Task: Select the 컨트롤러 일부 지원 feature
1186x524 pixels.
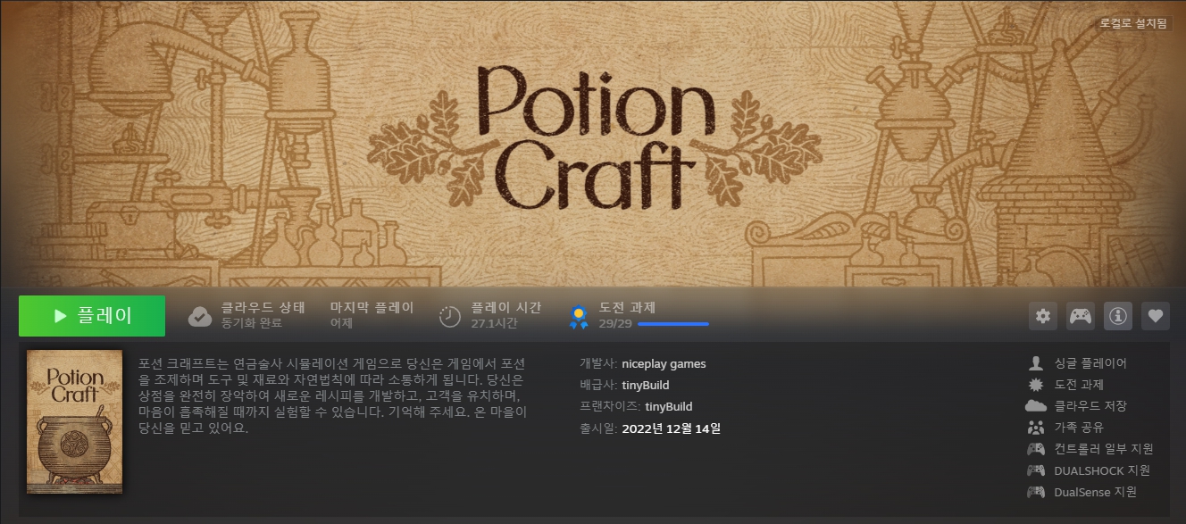Action: pos(1104,449)
